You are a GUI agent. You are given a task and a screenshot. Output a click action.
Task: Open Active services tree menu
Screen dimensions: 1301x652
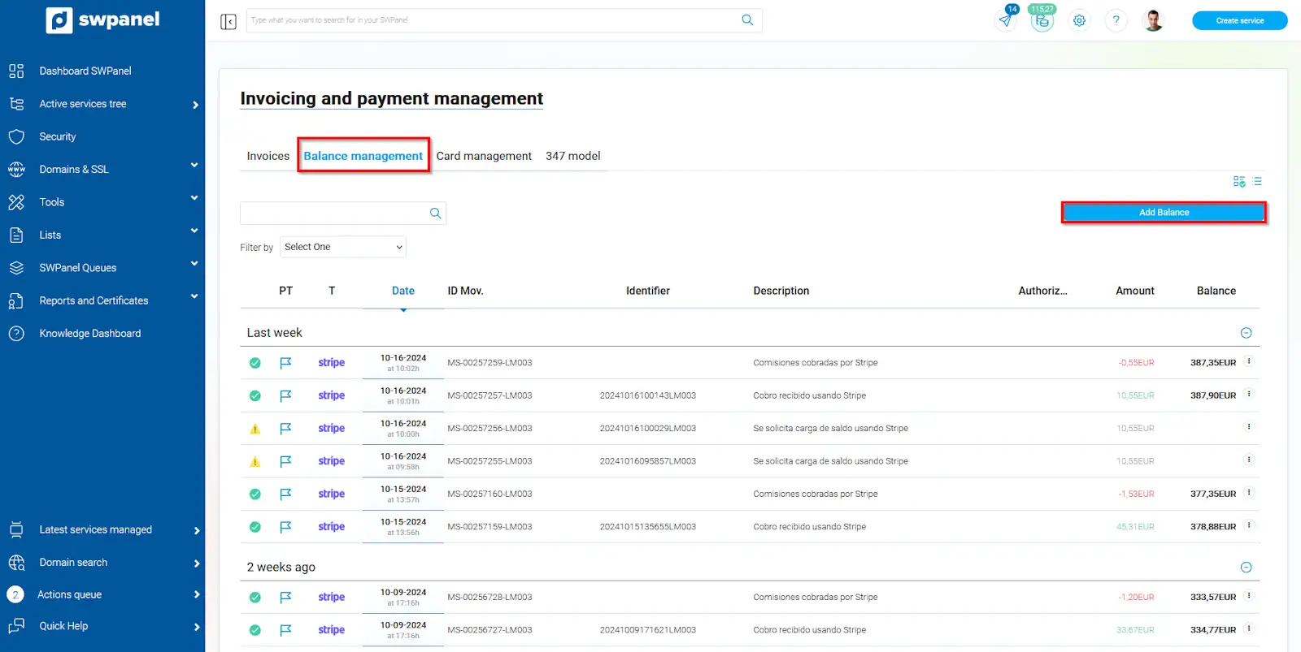pyautogui.click(x=83, y=104)
